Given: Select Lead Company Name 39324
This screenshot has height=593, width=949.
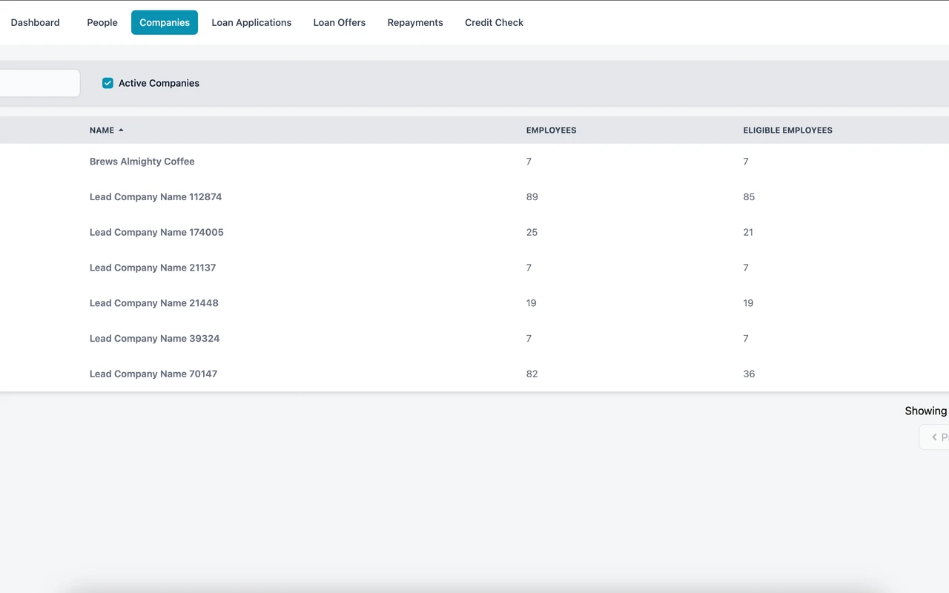Looking at the screenshot, I should tap(154, 339).
